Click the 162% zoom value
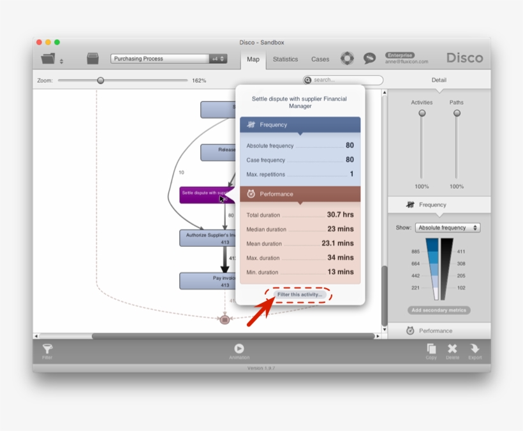The height and width of the screenshot is (431, 523). 199,81
